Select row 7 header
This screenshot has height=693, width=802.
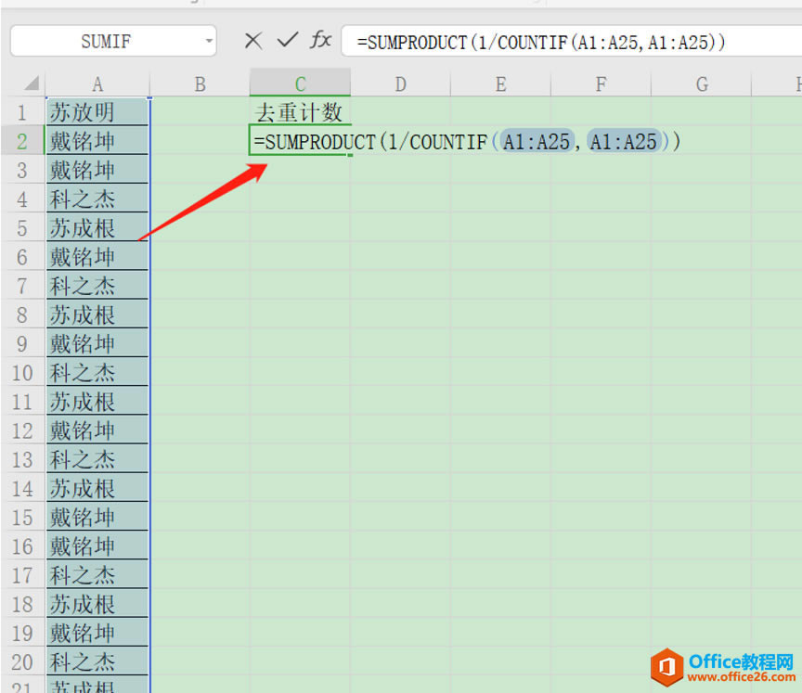[22, 285]
